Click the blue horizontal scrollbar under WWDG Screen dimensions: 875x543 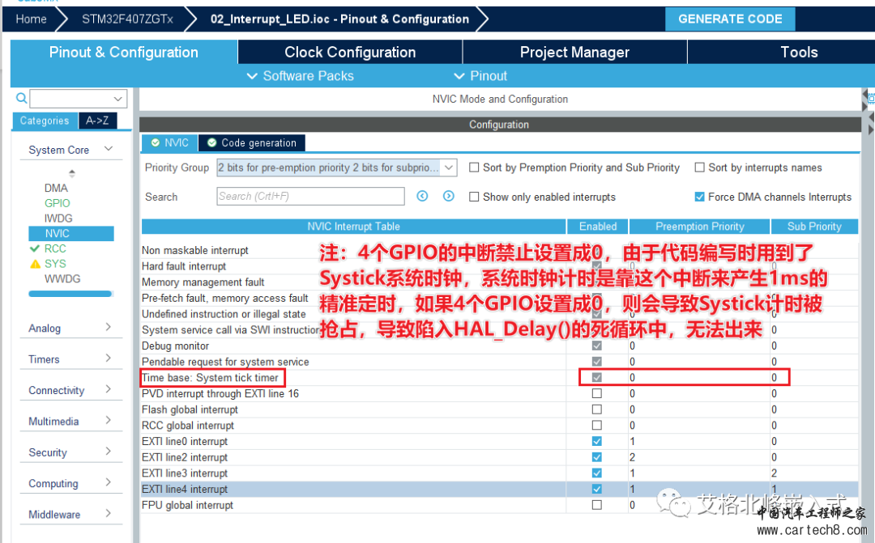tap(70, 294)
